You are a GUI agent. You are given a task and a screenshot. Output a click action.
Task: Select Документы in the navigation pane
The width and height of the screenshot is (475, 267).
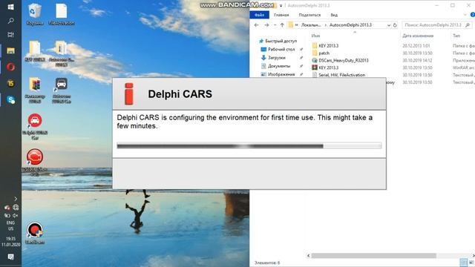click(x=279, y=66)
